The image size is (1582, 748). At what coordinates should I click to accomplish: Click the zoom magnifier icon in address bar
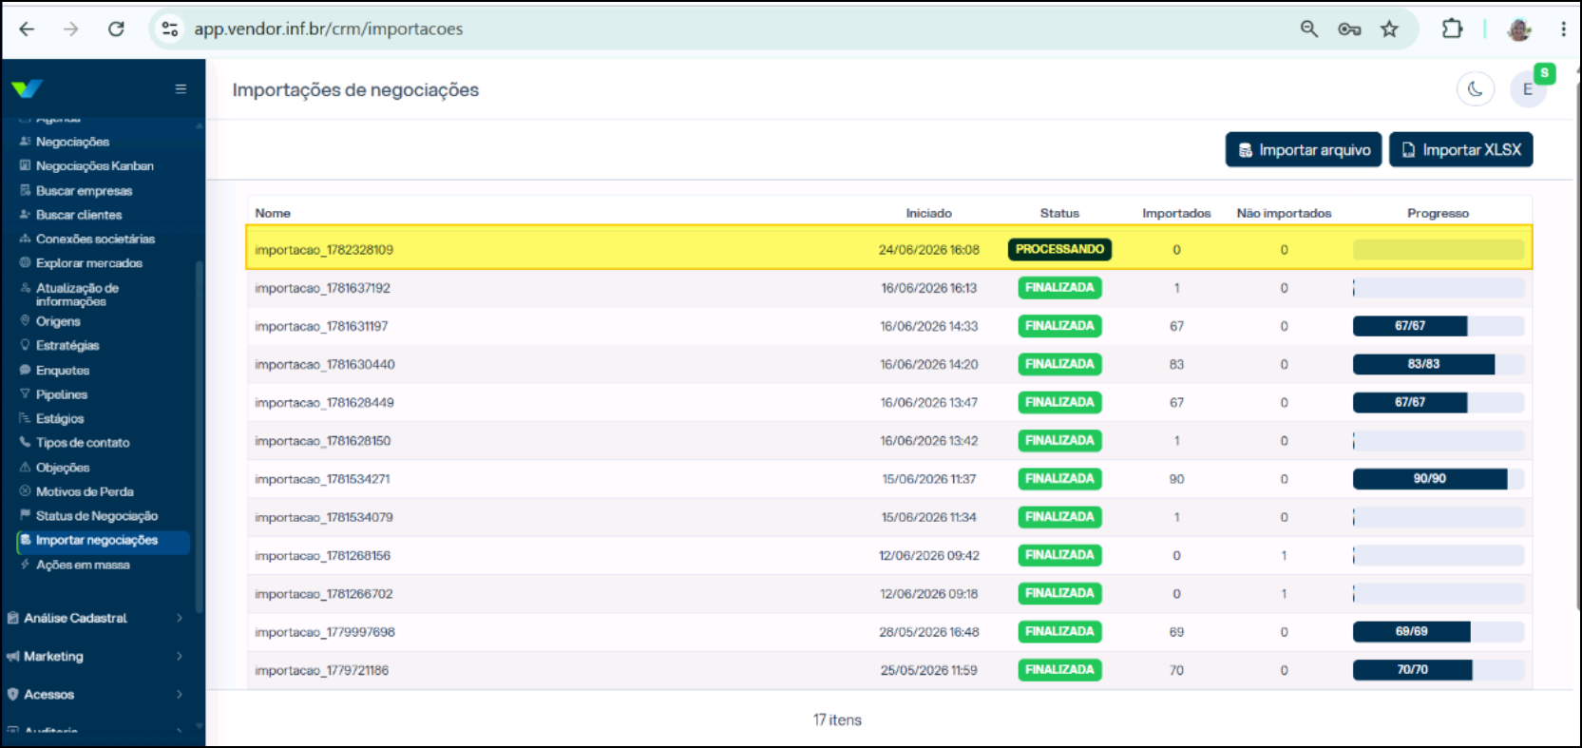click(x=1309, y=29)
